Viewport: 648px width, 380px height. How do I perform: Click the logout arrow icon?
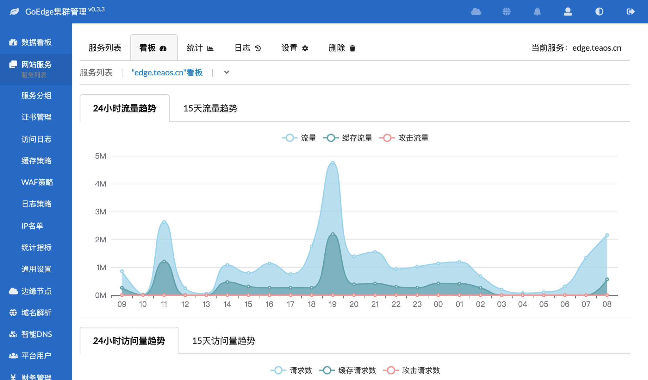click(631, 12)
